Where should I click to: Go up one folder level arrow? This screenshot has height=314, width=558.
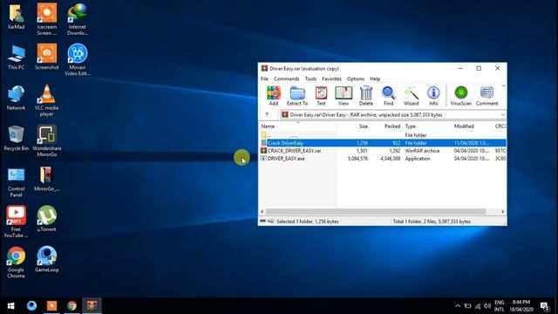[267, 114]
